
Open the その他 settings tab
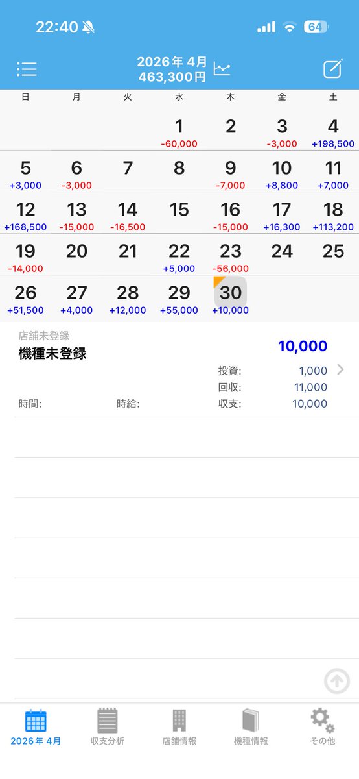(322, 728)
